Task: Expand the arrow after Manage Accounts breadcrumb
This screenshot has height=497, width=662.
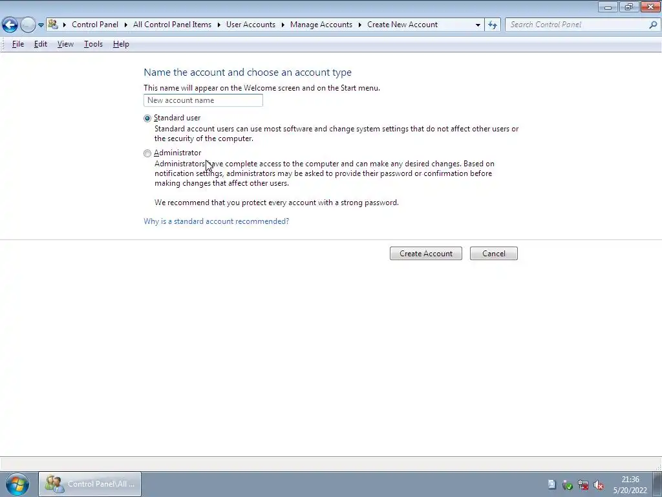Action: click(x=359, y=25)
